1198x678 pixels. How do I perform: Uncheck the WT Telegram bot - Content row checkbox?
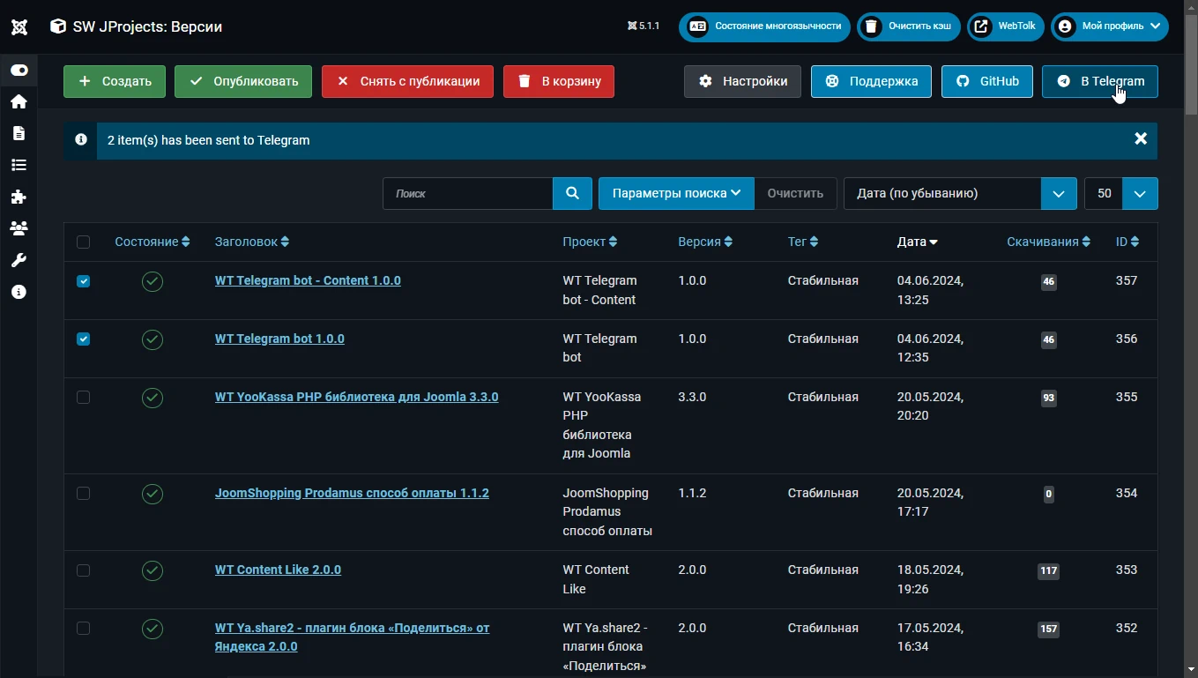pyautogui.click(x=84, y=281)
